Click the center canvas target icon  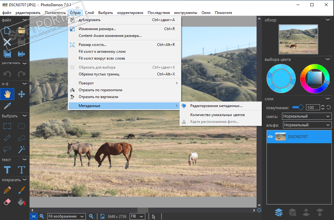[x=259, y=210]
